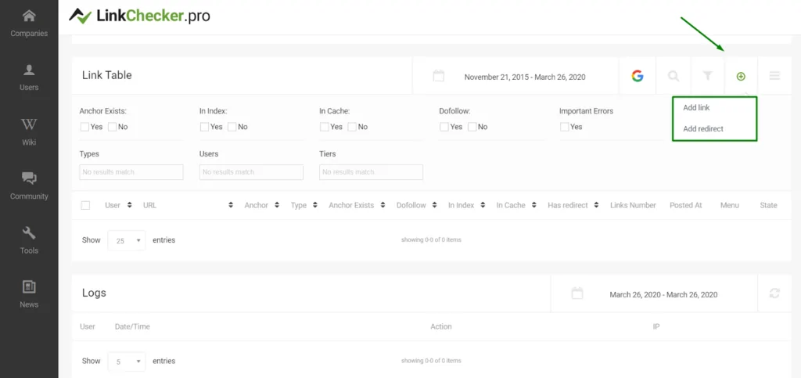Check Anchor Exists Yes checkbox
Image resolution: width=801 pixels, height=378 pixels.
click(x=84, y=127)
